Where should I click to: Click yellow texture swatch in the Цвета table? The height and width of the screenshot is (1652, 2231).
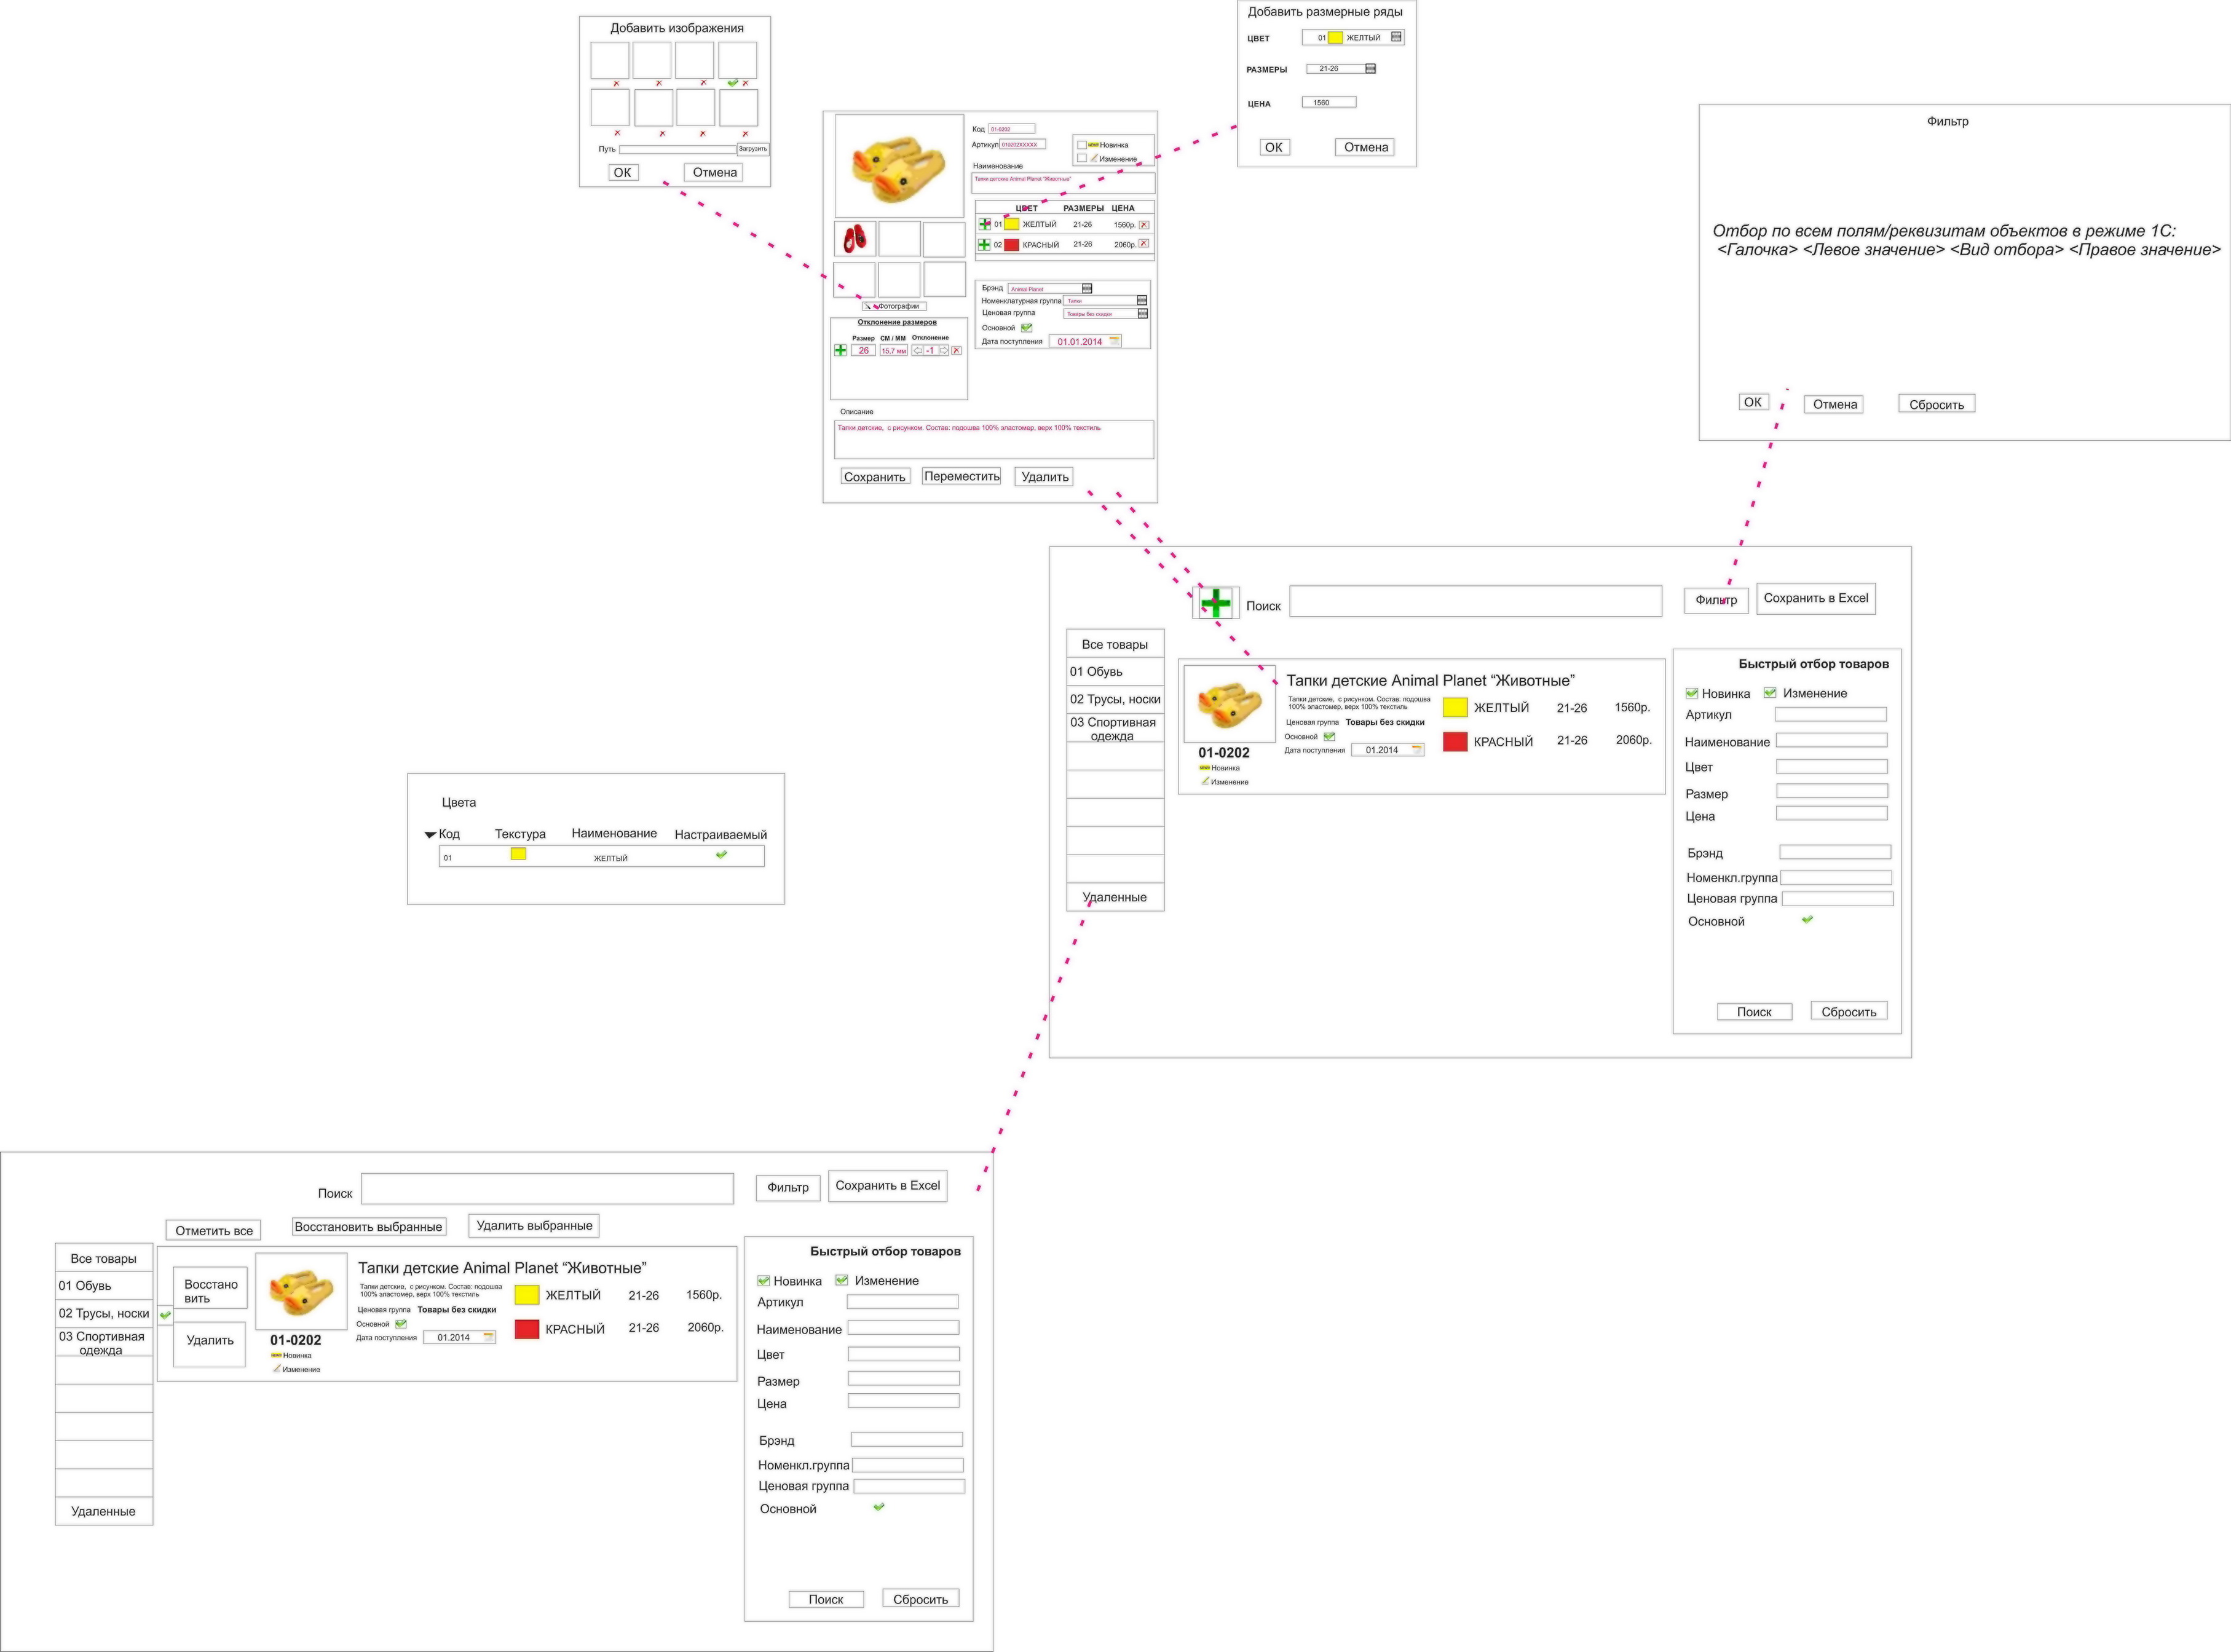[518, 854]
